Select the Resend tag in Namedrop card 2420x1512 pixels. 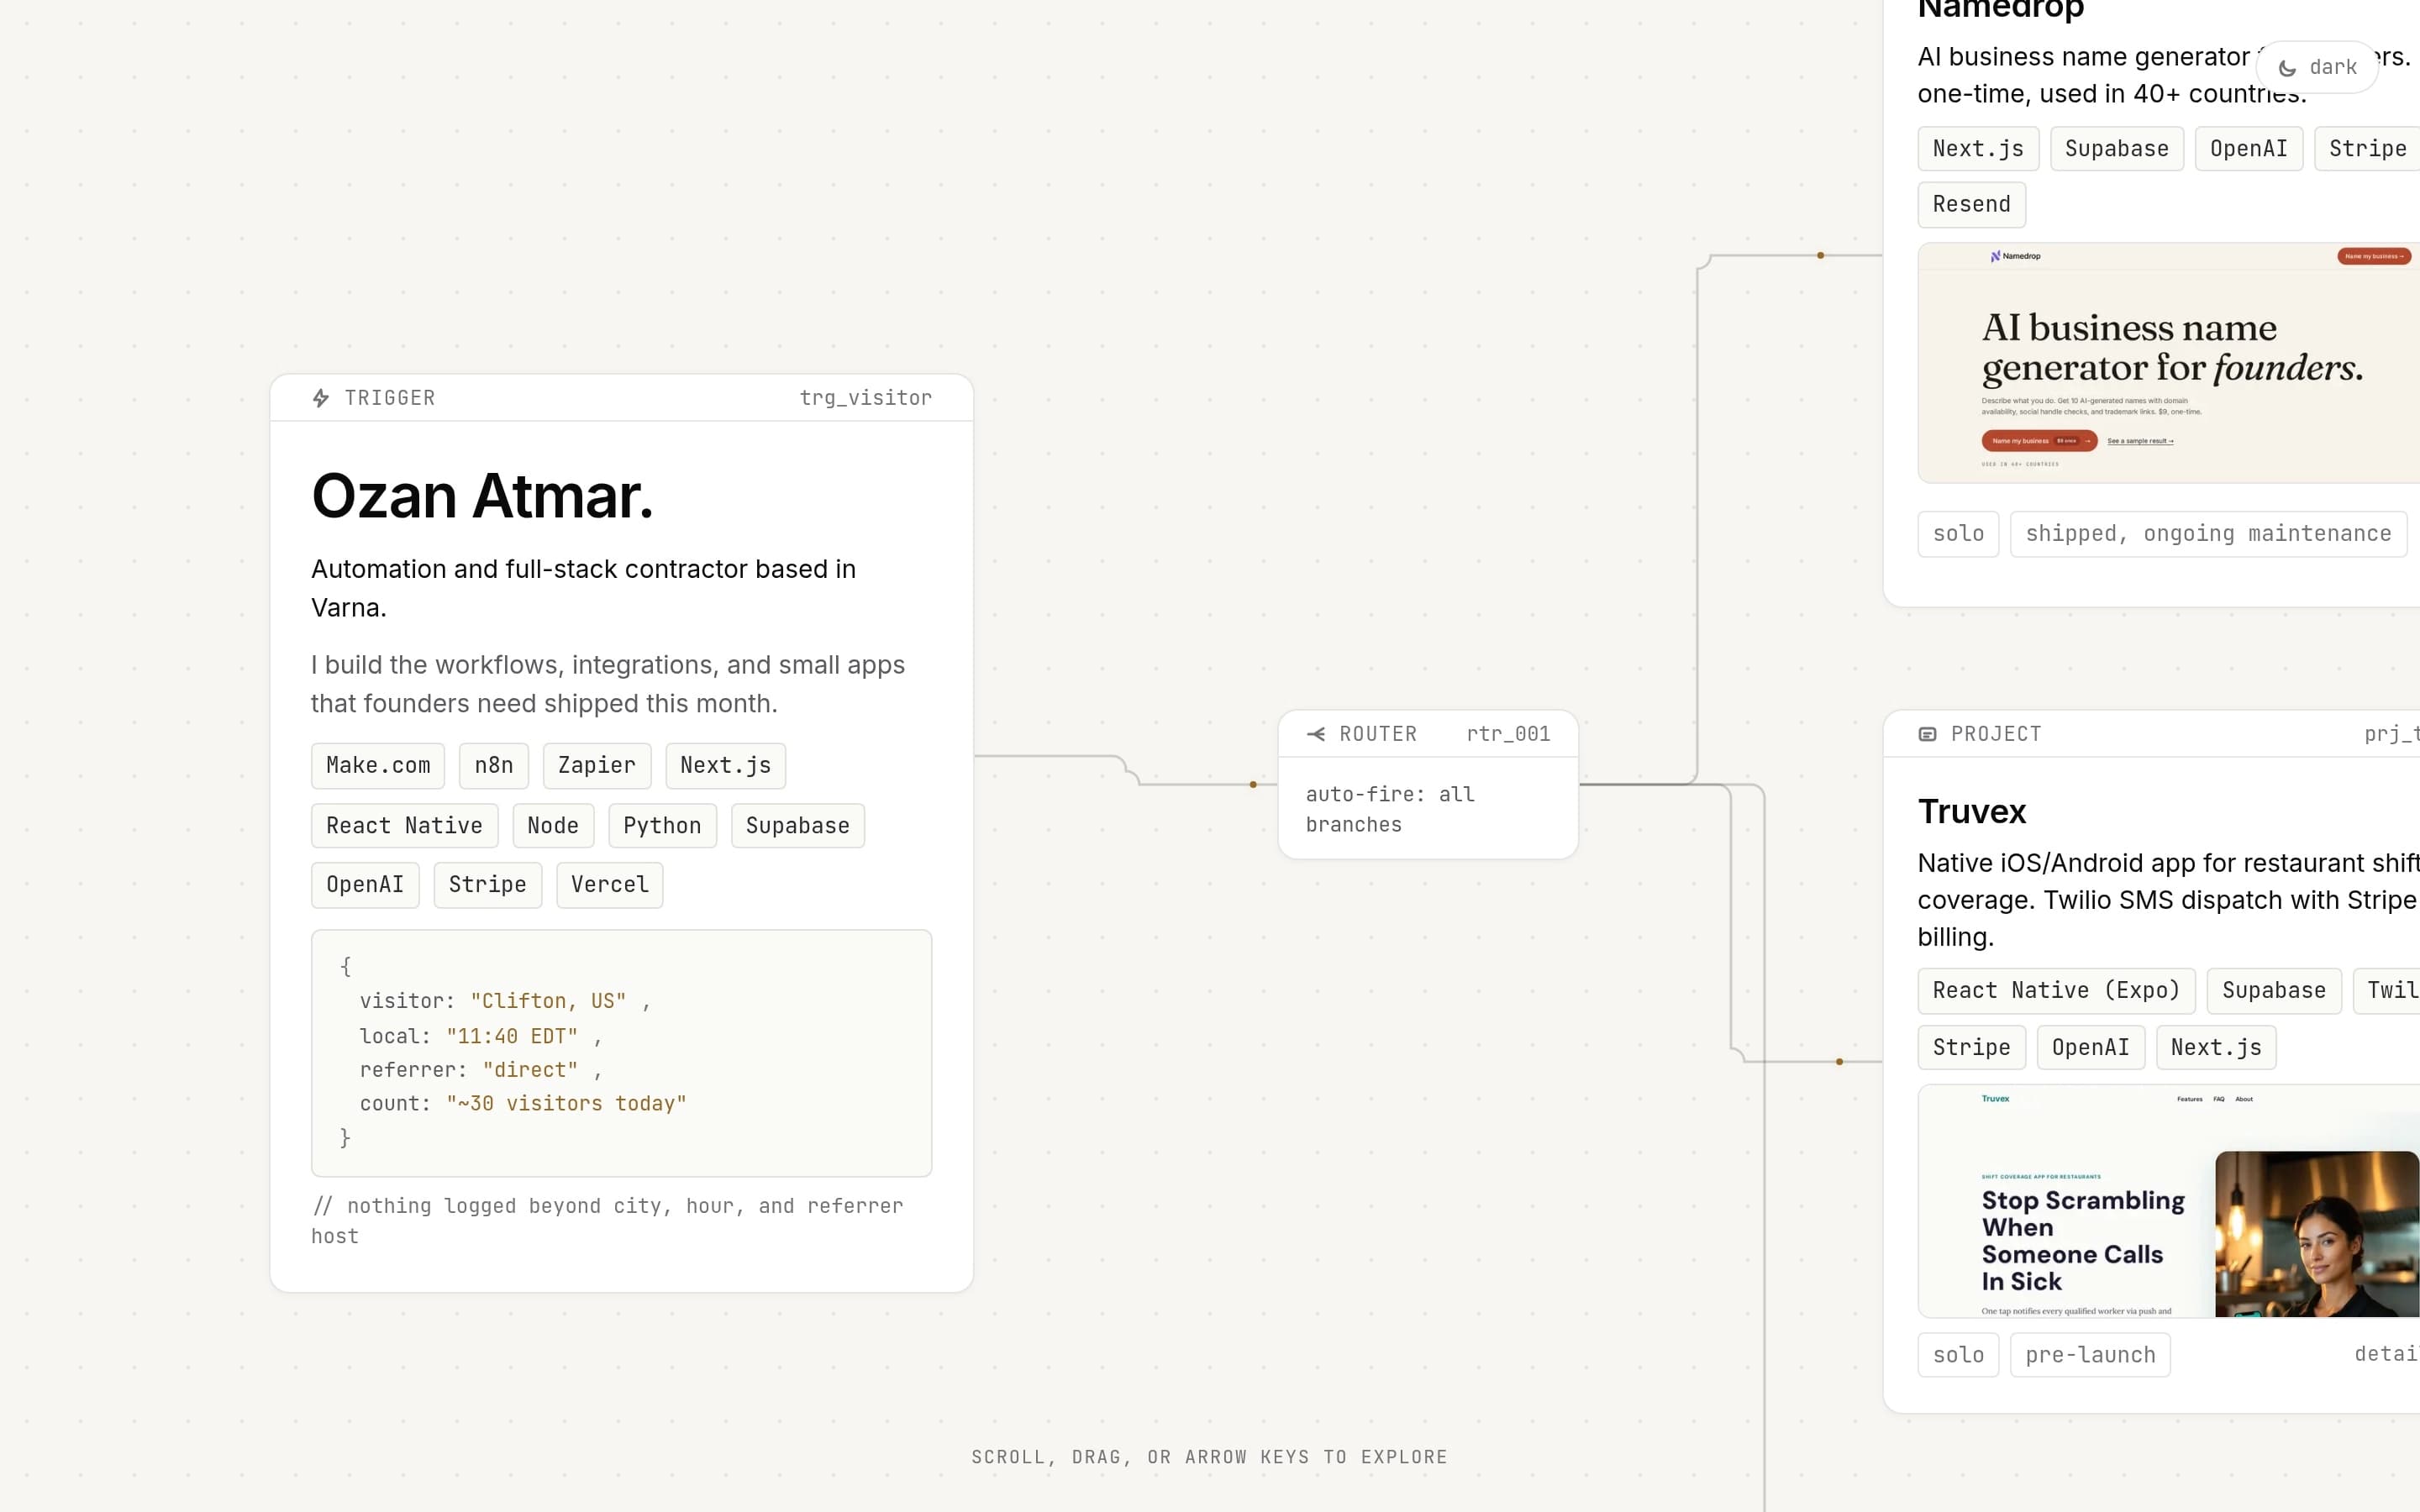(x=1972, y=205)
